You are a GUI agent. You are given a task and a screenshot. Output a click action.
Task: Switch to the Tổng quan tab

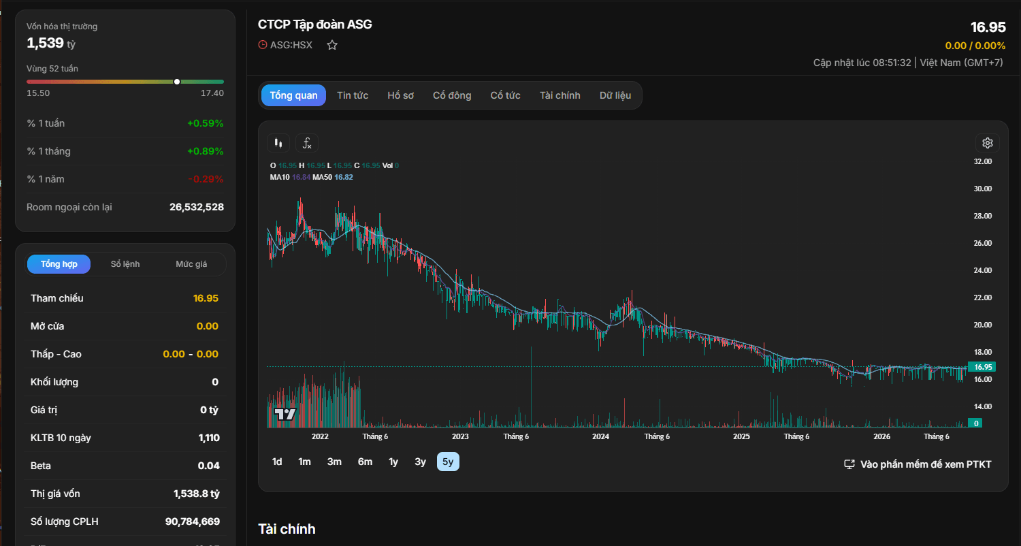(x=293, y=95)
